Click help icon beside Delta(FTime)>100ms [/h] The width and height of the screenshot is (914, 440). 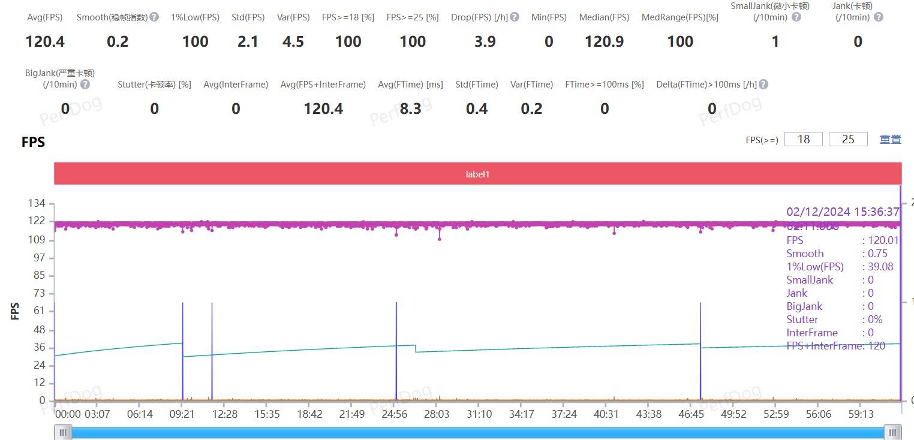pos(763,85)
